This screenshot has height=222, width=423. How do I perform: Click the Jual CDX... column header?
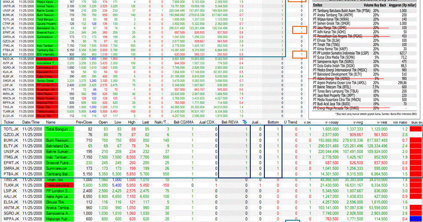pos(208,122)
